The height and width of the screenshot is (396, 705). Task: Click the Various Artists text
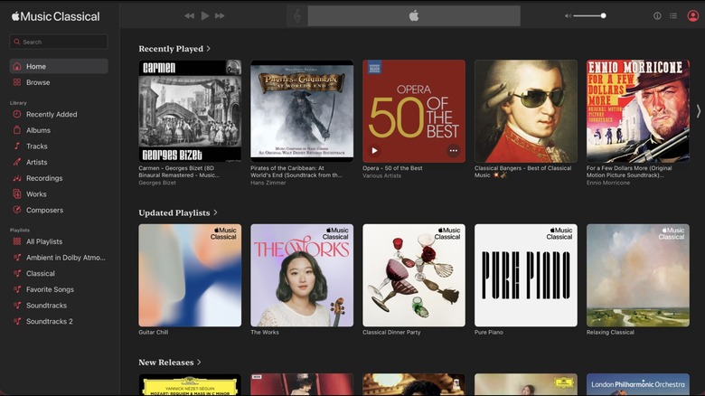(381, 175)
